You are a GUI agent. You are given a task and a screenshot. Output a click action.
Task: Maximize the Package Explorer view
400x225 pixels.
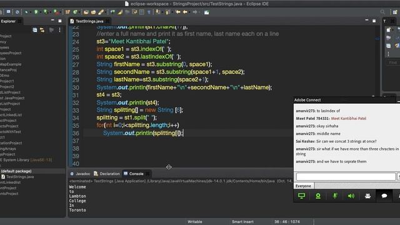[60, 21]
